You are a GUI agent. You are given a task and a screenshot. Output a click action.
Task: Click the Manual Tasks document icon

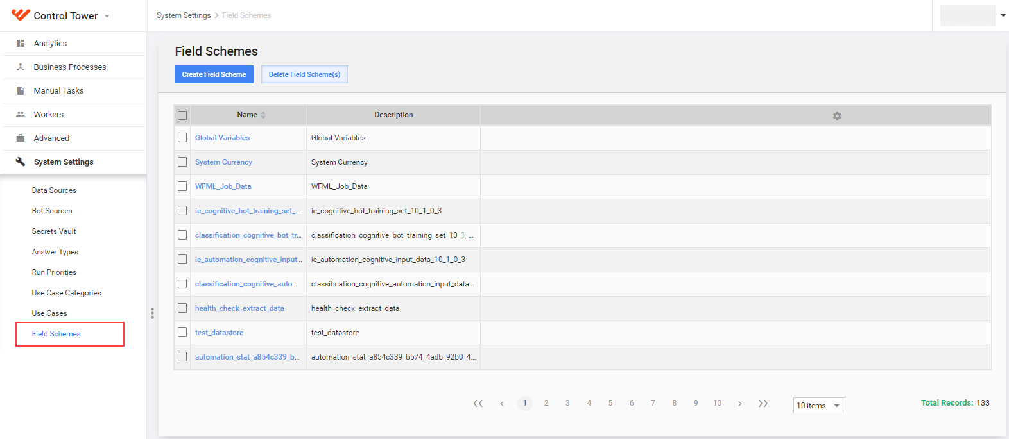click(x=21, y=91)
